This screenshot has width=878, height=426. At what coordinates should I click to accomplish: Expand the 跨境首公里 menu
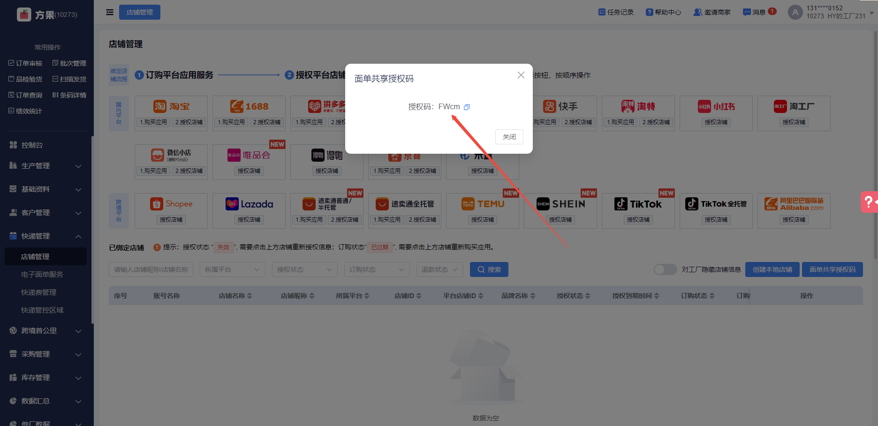coord(45,331)
